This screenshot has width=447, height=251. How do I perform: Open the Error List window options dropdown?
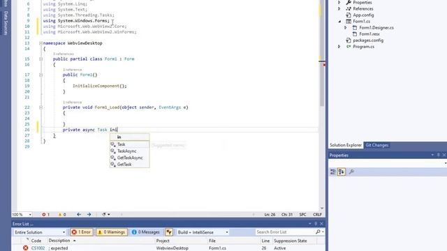(310, 224)
